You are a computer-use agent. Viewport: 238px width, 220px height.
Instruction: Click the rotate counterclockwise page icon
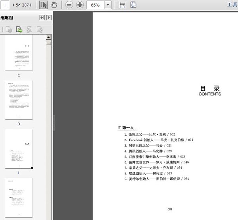(29, 29)
